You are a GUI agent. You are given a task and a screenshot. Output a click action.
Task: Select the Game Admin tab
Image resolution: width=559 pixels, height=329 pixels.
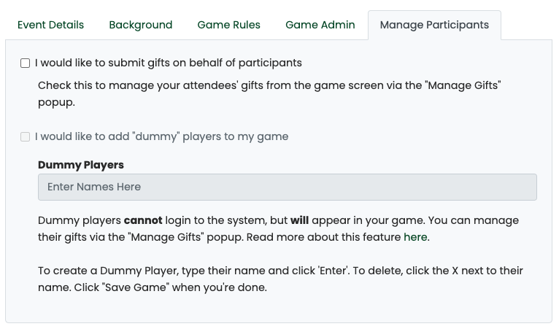pos(320,25)
